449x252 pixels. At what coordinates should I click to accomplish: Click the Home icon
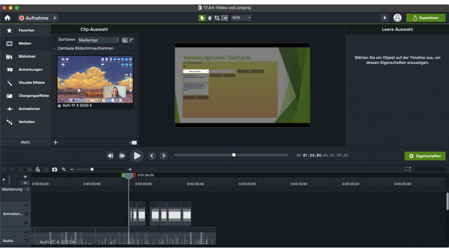click(x=7, y=18)
